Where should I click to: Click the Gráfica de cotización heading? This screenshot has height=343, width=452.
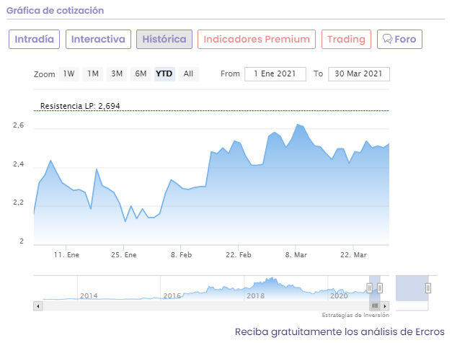click(x=55, y=10)
